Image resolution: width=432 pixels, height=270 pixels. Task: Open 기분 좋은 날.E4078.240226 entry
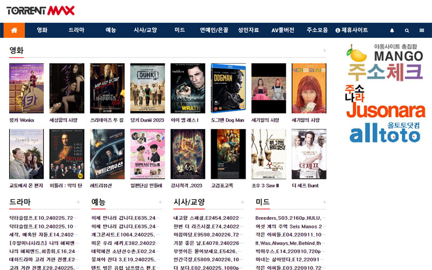208,243
